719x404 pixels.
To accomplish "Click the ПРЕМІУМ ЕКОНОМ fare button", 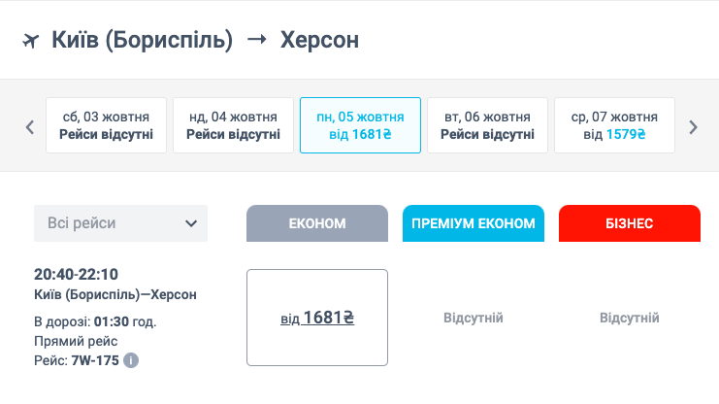I will coord(474,223).
